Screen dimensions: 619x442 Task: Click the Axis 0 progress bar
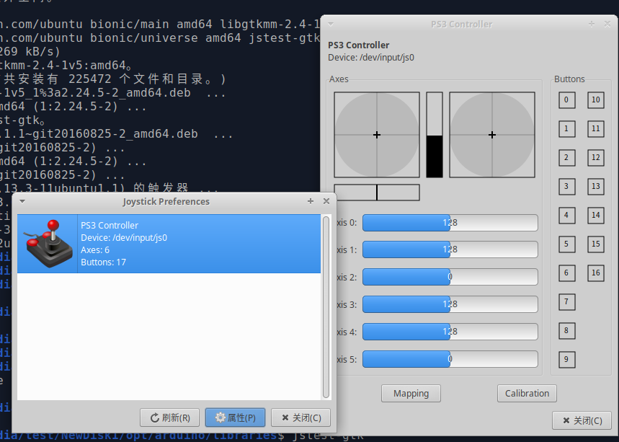[x=450, y=223]
